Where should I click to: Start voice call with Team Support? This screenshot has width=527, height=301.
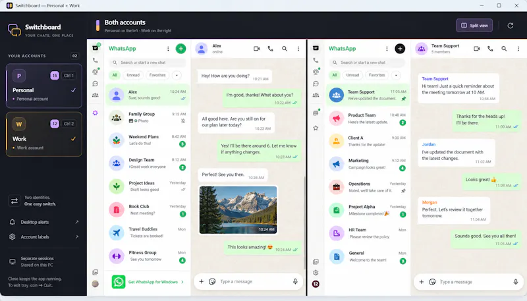(490, 49)
